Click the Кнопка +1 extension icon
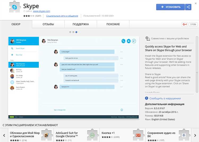This screenshot has width=199, height=142. pyautogui.click(x=138, y=135)
